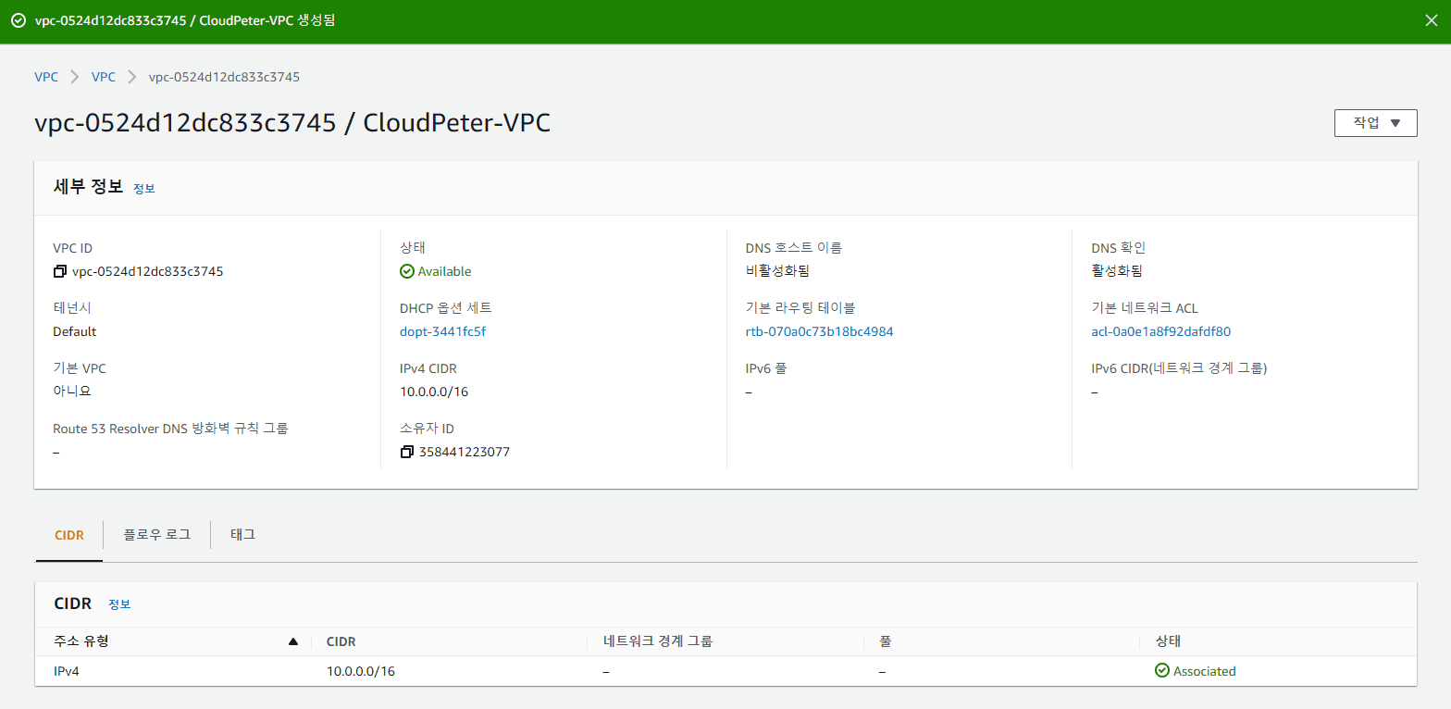Image resolution: width=1451 pixels, height=709 pixels.
Task: Open the 태그 tab
Action: point(242,535)
